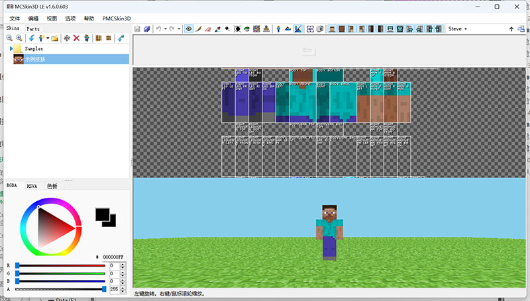Expand the Samples folder
The image size is (530, 301).
click(x=11, y=49)
